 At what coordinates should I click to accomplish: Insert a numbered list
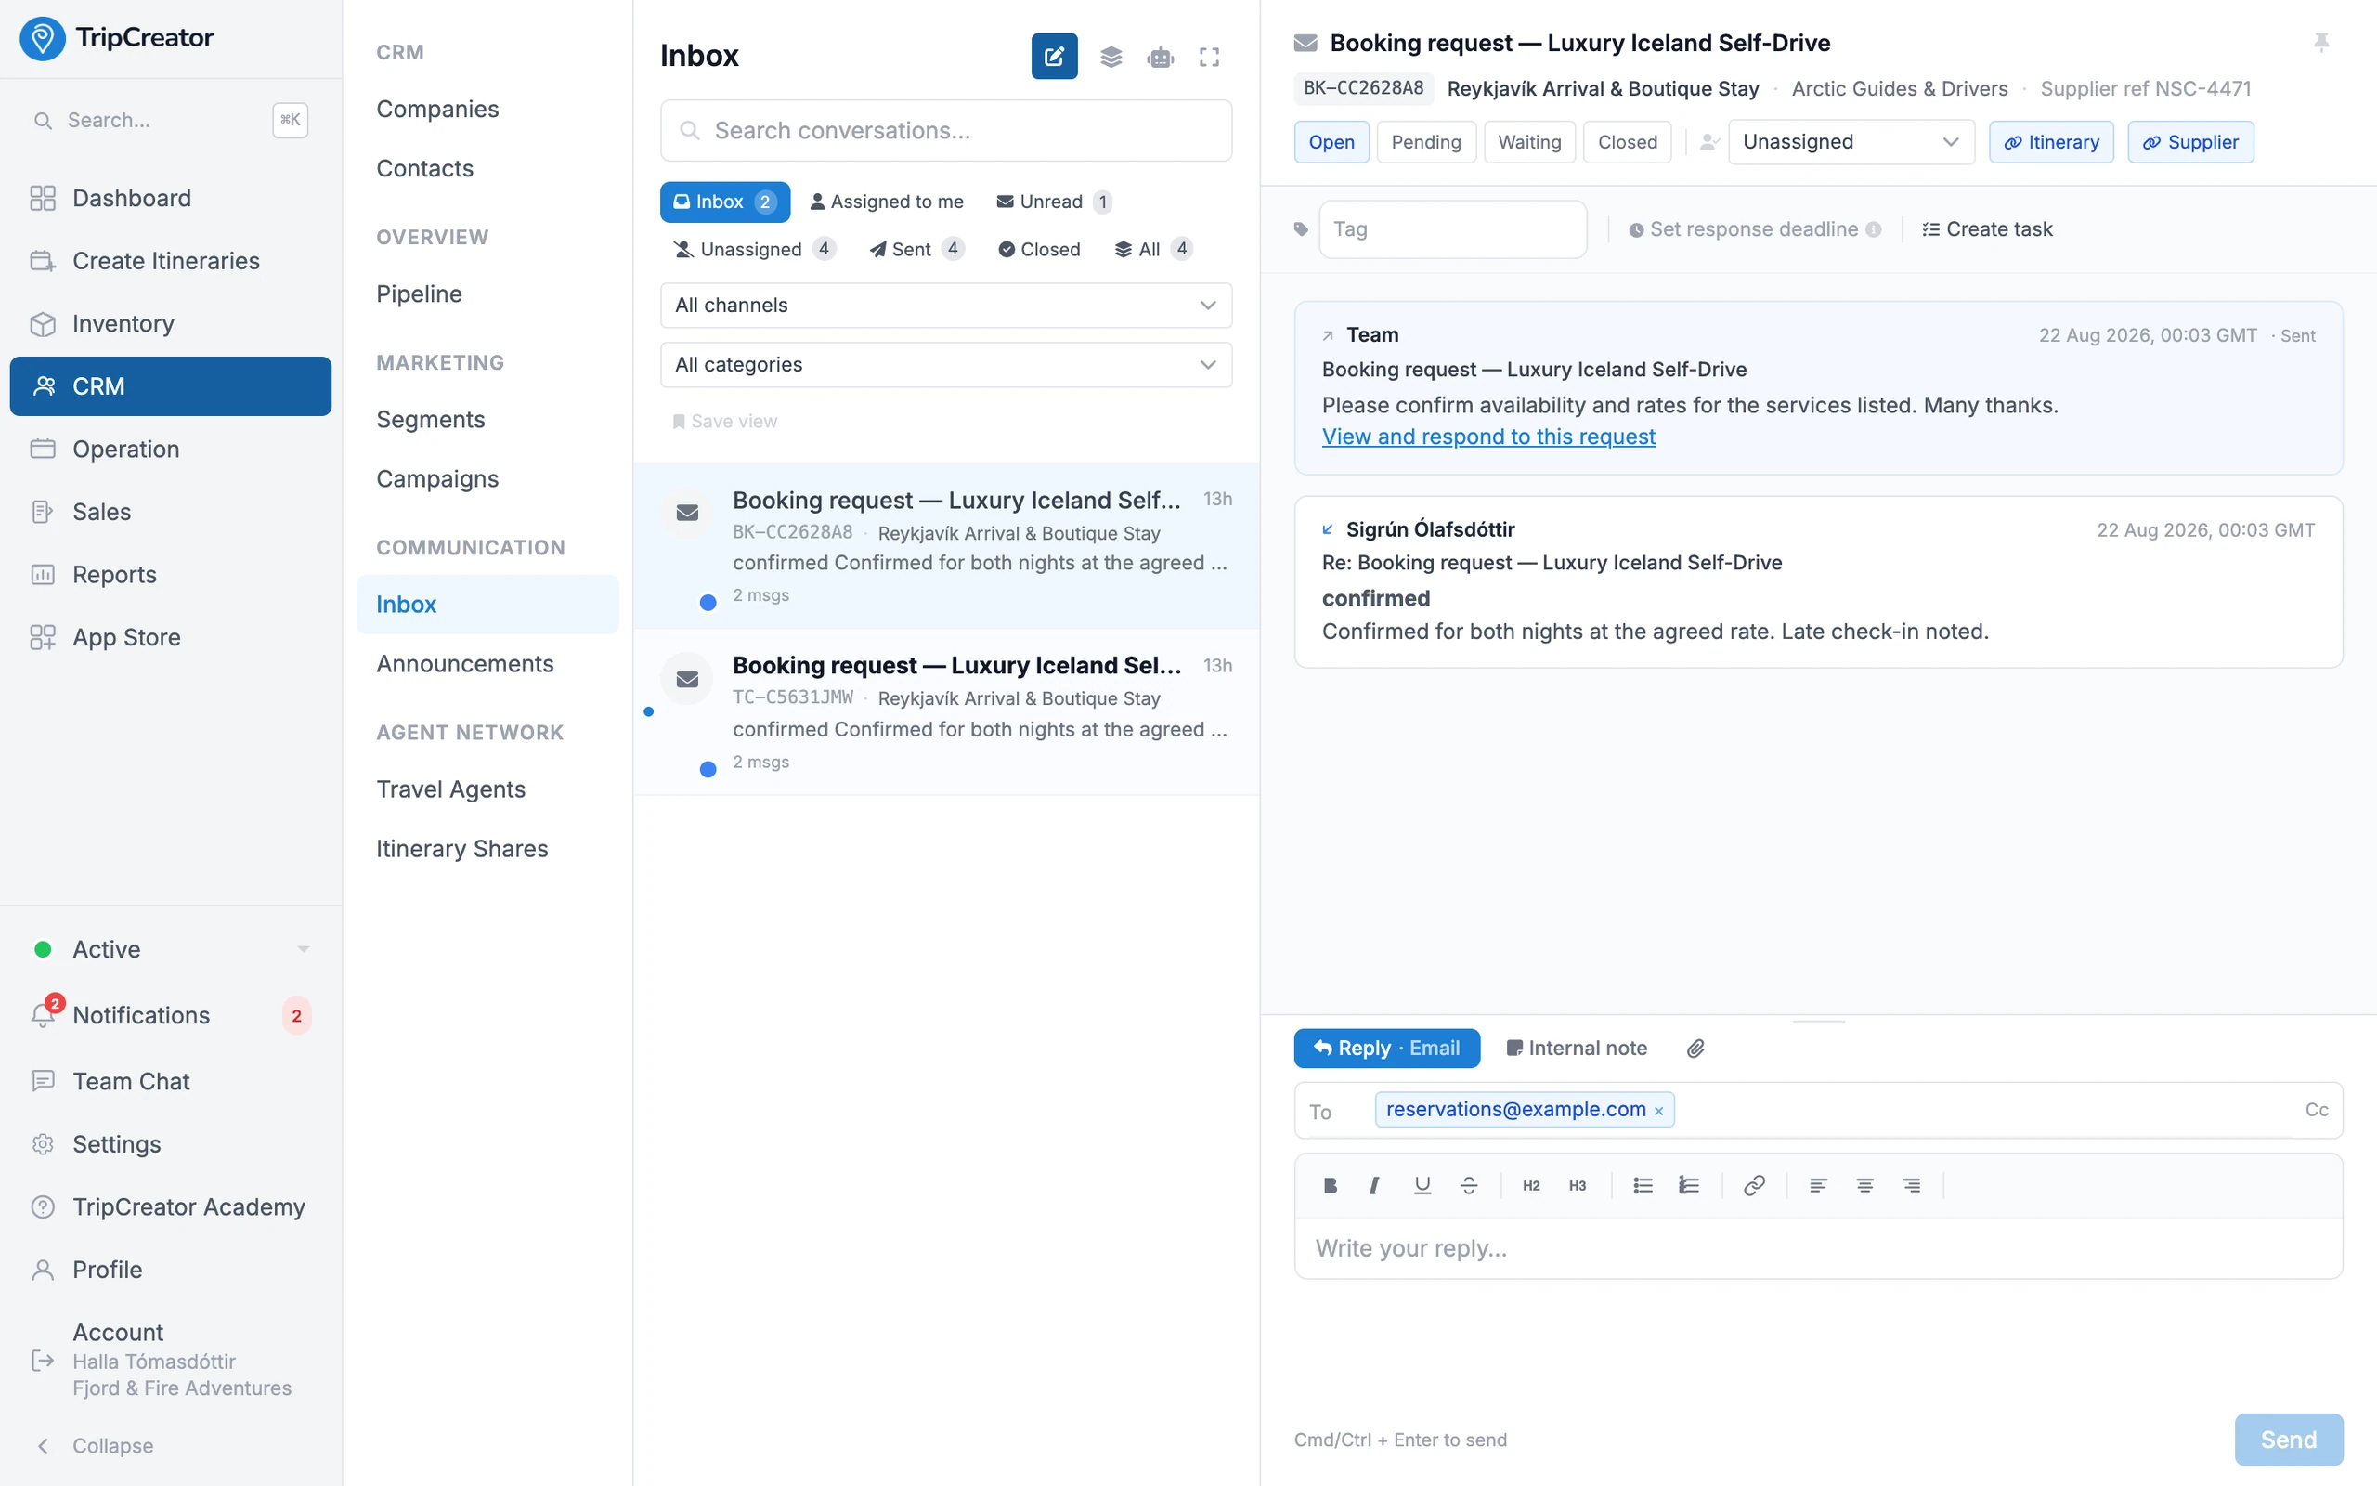(x=1688, y=1185)
